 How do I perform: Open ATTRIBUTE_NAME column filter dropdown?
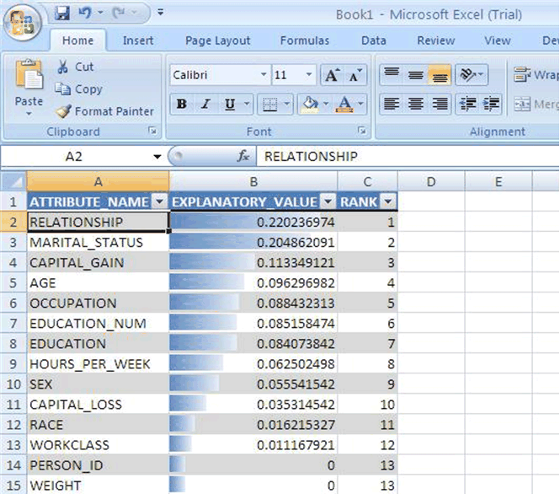click(x=159, y=202)
